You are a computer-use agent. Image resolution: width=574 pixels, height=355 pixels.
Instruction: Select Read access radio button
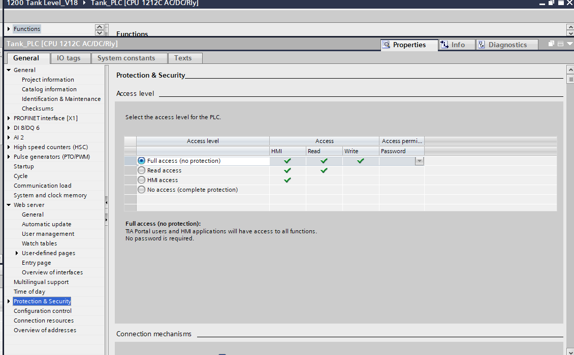click(141, 170)
